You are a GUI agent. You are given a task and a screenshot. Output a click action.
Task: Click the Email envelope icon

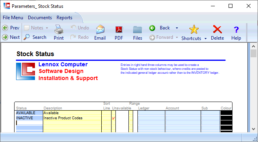click(x=100, y=29)
